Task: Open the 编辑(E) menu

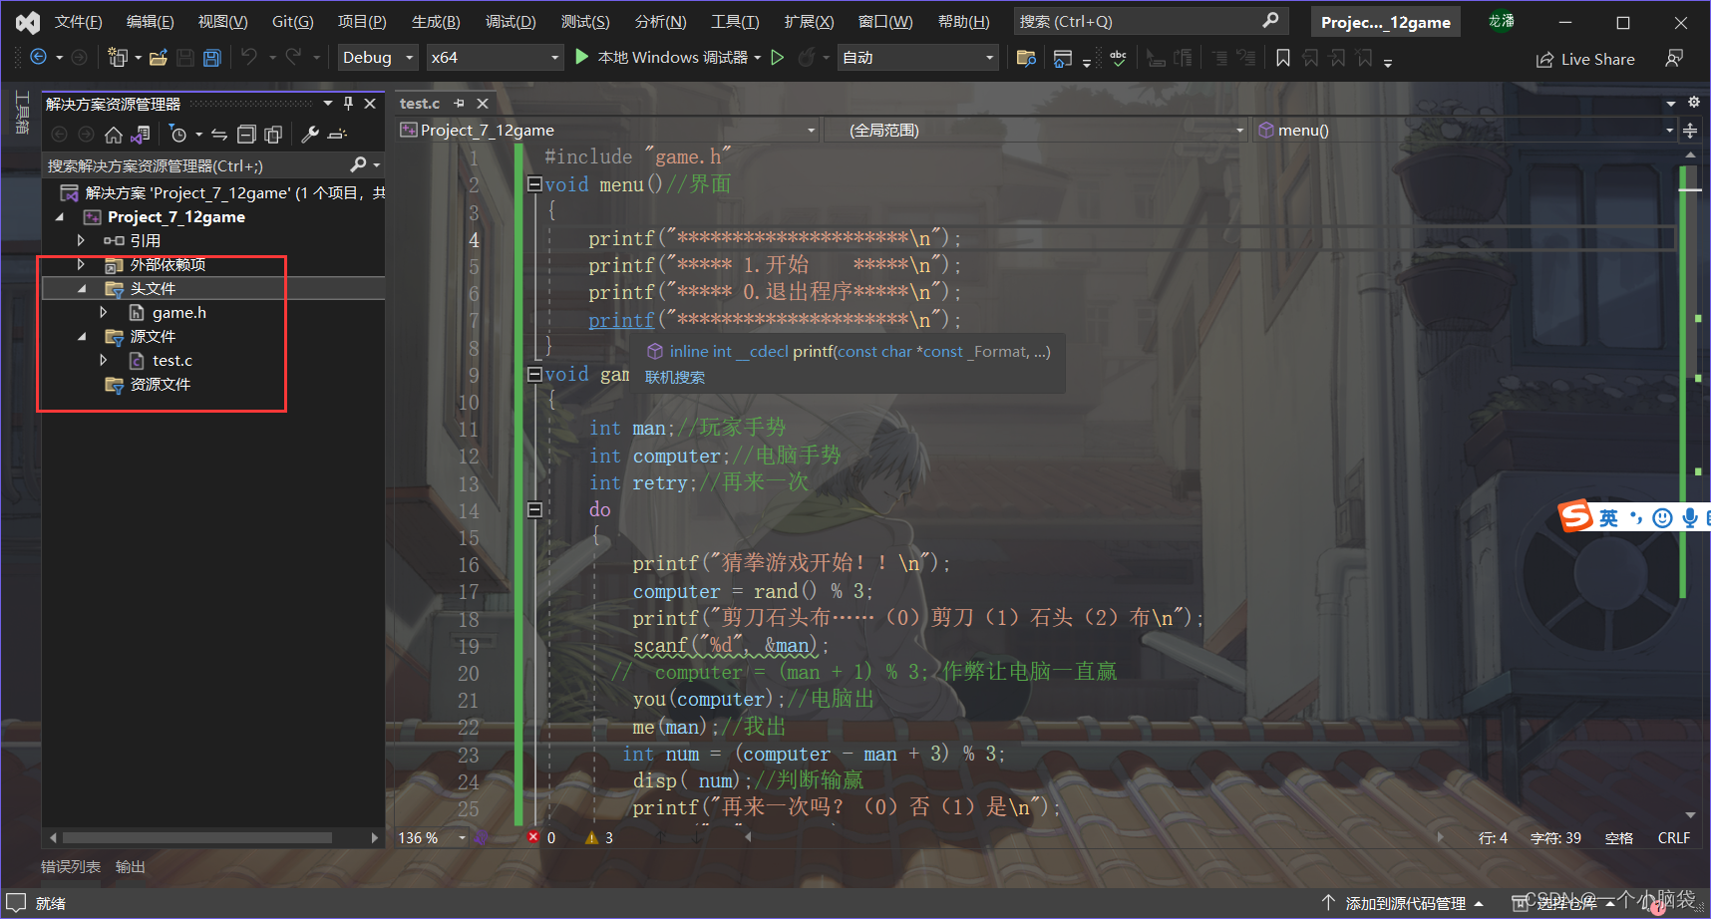Action: [150, 22]
